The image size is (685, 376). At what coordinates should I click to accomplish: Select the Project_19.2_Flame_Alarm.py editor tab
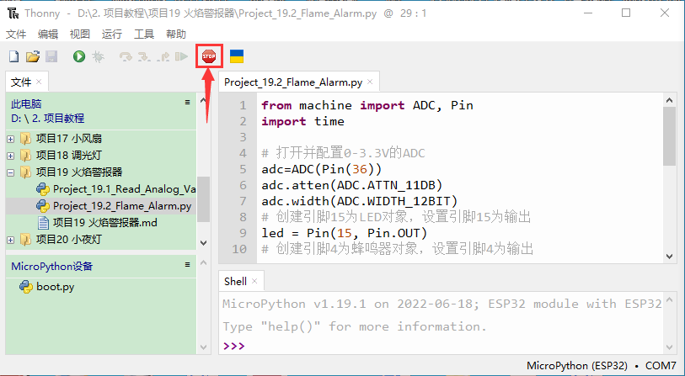coord(293,82)
